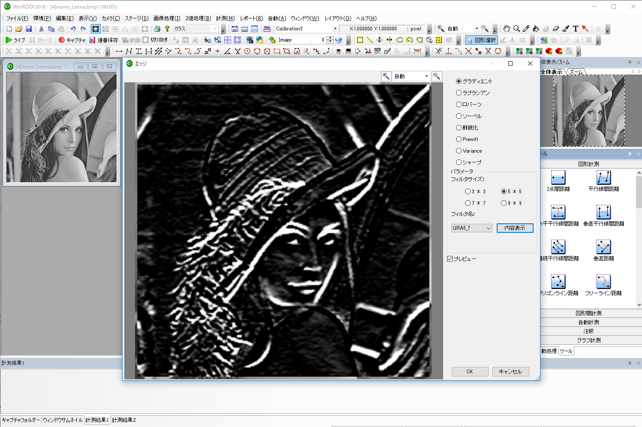The image size is (642, 427).
Task: Select the ラプラシアン edge option
Action: tap(459, 93)
